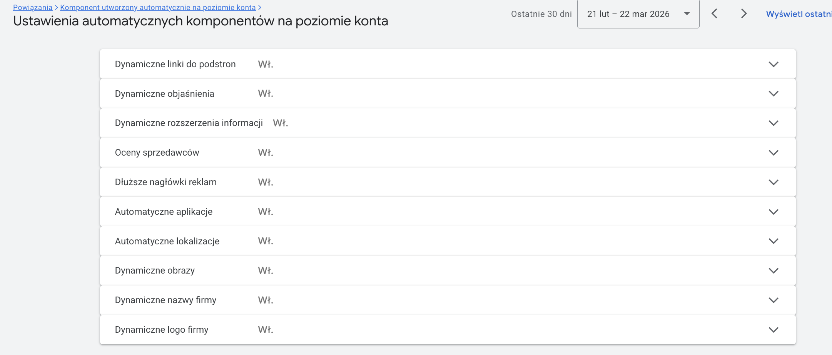Select the Dynamiczne obrazy row label

tap(155, 270)
